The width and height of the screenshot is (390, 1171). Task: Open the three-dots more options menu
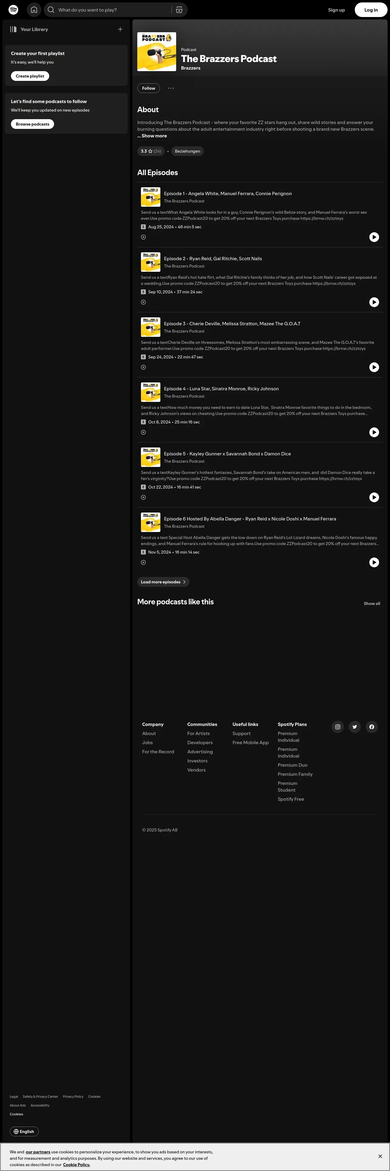click(x=171, y=88)
